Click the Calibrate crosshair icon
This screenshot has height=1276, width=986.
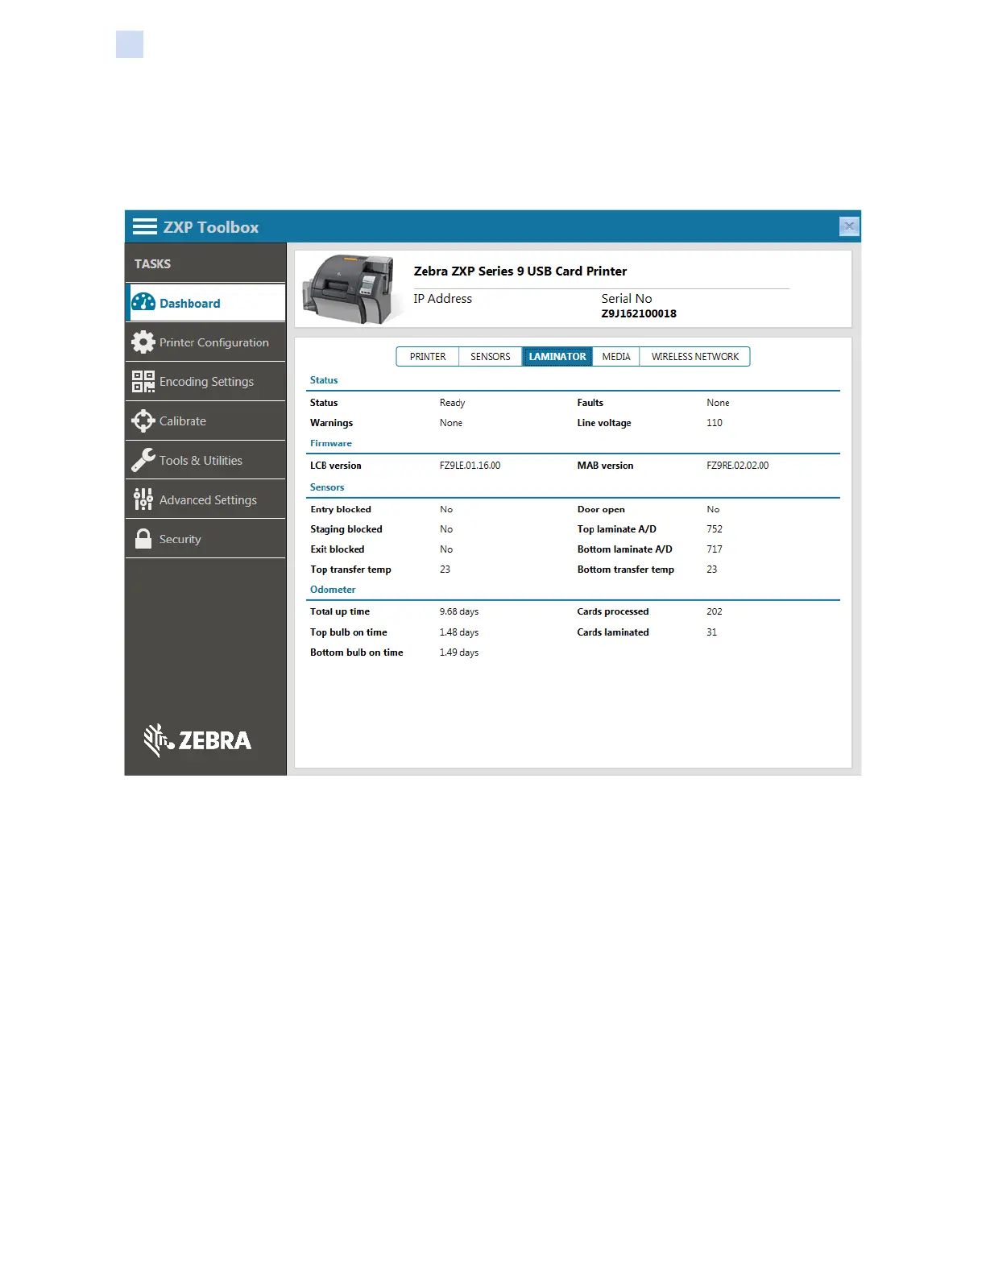(x=143, y=421)
